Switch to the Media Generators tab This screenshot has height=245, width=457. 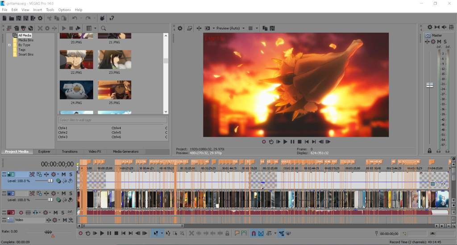point(125,151)
